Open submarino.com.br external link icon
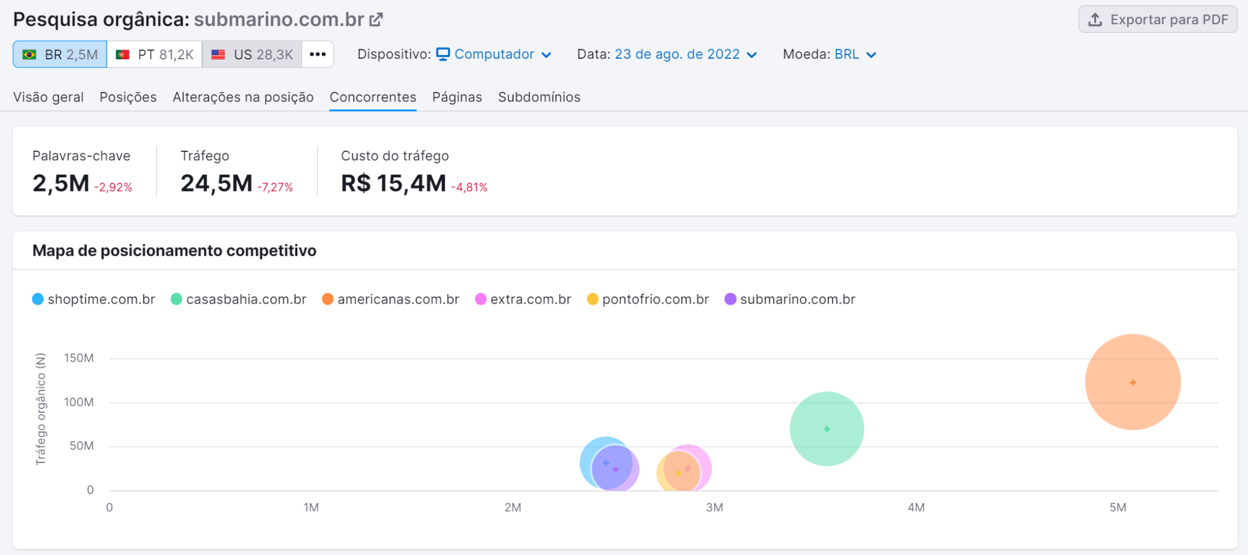The height and width of the screenshot is (555, 1248). 376,20
